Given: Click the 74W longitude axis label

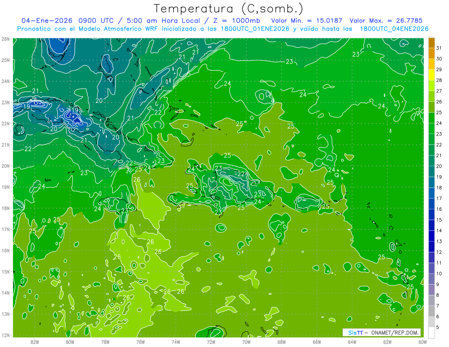Looking at the screenshot, I should click(176, 341).
